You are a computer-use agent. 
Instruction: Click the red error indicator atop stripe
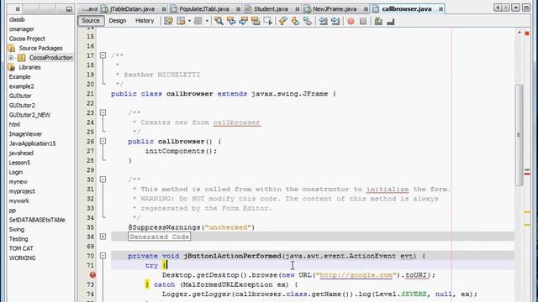pyautogui.click(x=527, y=34)
